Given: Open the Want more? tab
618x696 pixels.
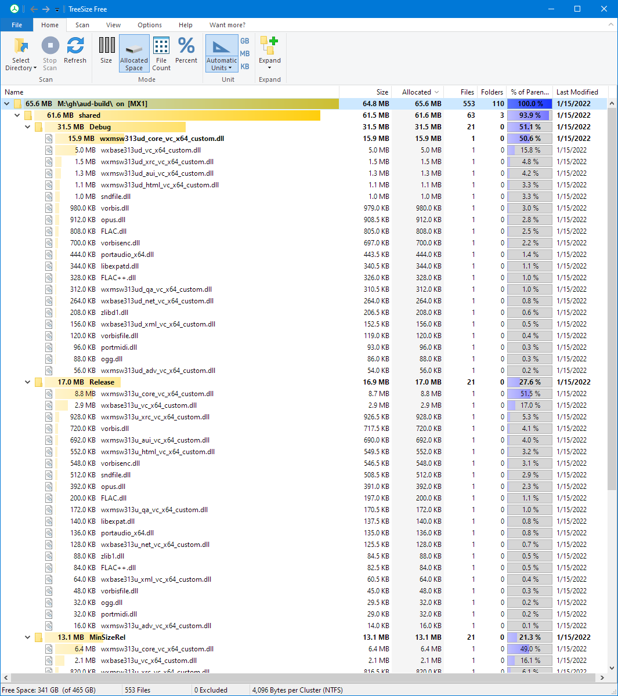Looking at the screenshot, I should point(227,25).
